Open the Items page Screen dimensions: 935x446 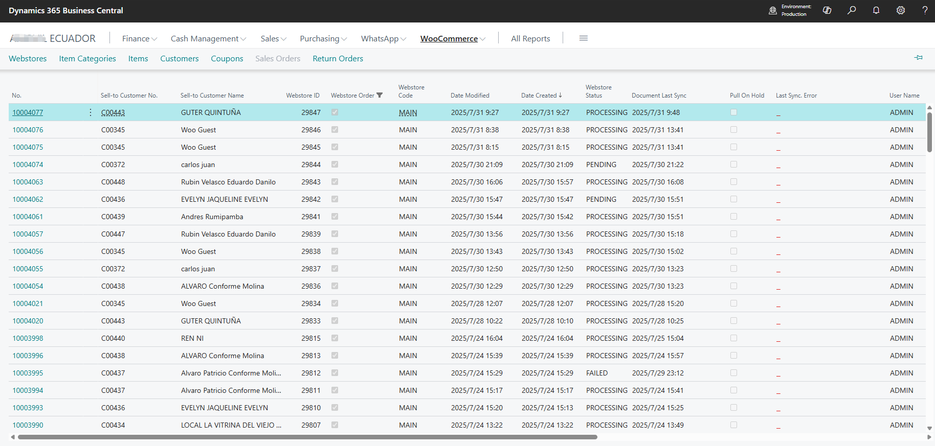[138, 59]
